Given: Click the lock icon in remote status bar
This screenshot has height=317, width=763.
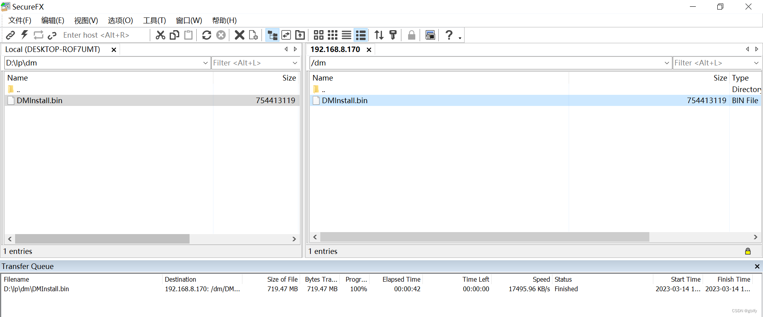Looking at the screenshot, I should tap(748, 251).
